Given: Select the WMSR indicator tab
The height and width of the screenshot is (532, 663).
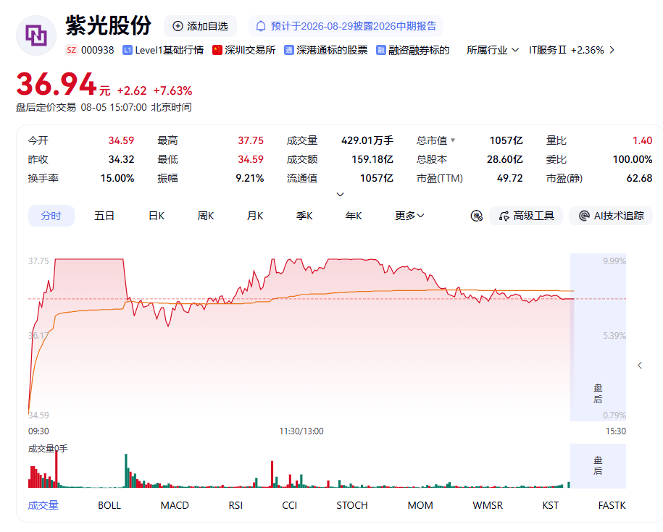Looking at the screenshot, I should 488,505.
